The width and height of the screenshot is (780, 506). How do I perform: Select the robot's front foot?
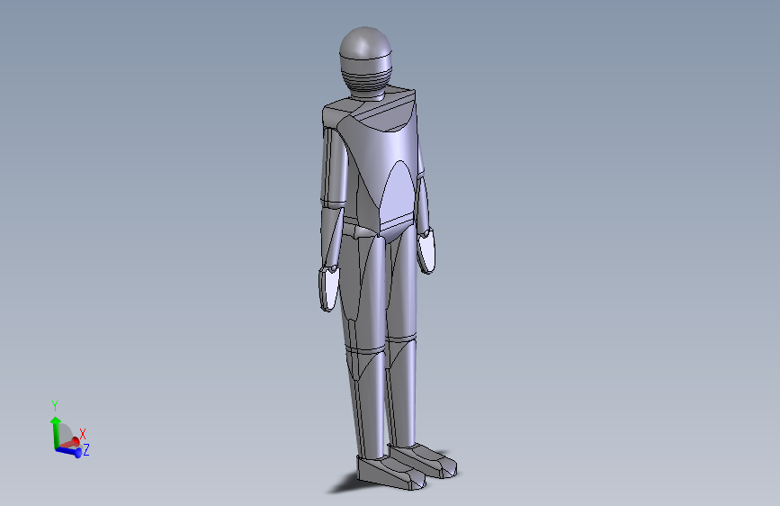tap(391, 473)
